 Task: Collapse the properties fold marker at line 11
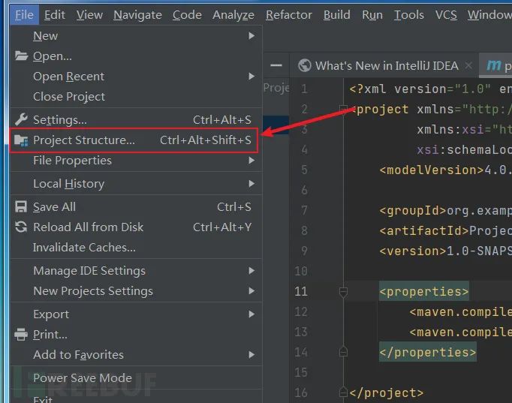click(343, 292)
